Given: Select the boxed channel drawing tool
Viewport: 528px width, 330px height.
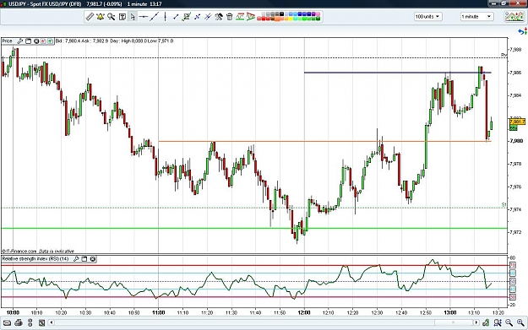Looking at the screenshot, I should pos(187,17).
